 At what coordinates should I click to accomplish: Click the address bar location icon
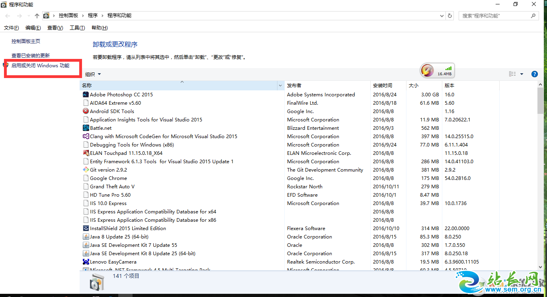[x=46, y=16]
